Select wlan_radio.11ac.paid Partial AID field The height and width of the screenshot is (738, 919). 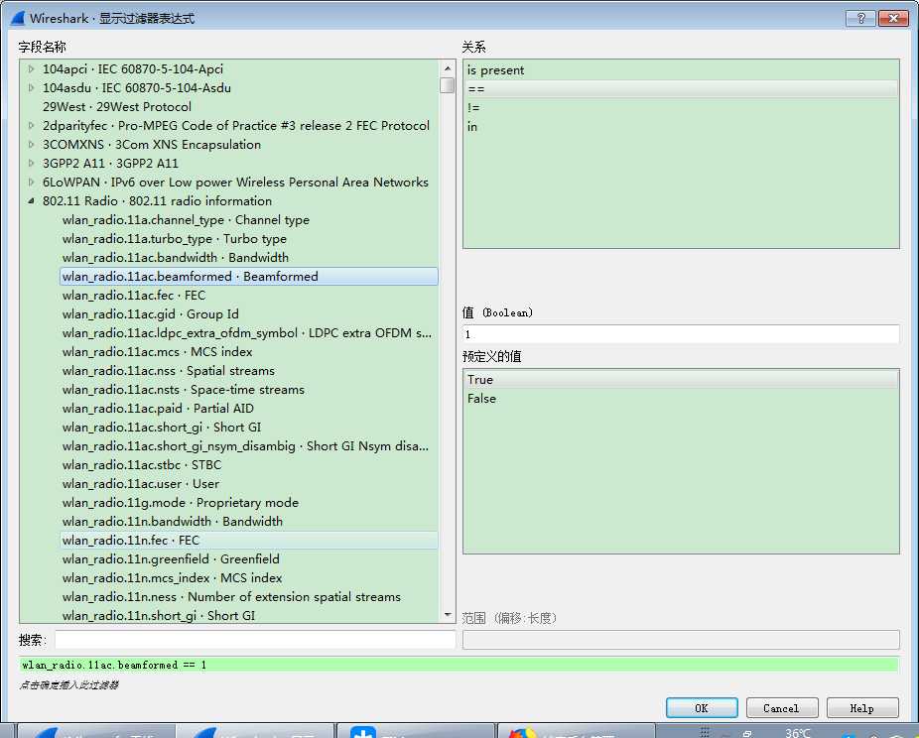[158, 409]
